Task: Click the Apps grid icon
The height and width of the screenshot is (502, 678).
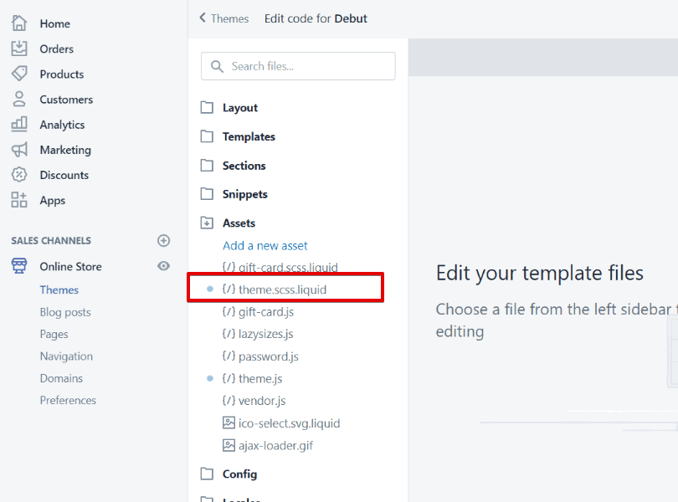Action: (19, 200)
